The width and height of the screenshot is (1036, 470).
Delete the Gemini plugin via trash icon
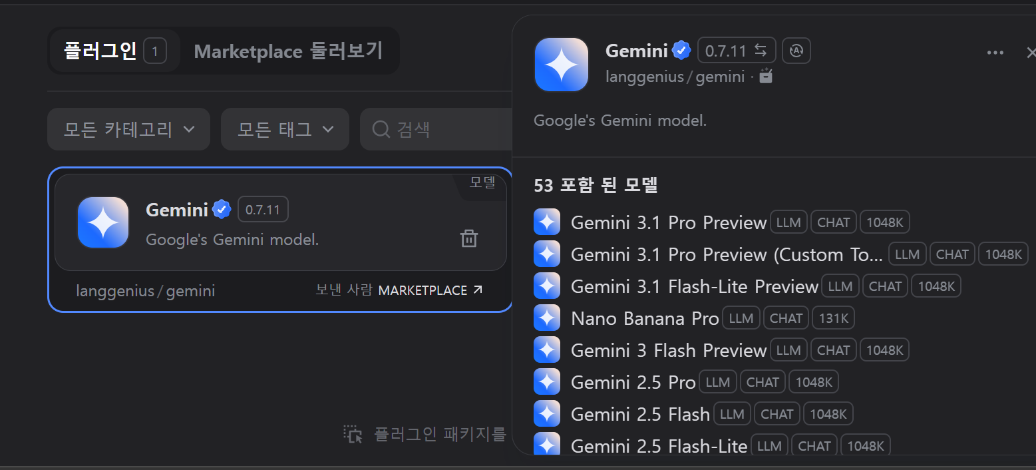click(469, 238)
